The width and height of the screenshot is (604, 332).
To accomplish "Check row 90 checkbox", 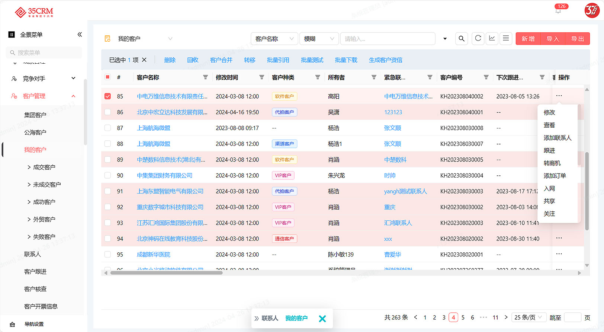I will 107,175.
